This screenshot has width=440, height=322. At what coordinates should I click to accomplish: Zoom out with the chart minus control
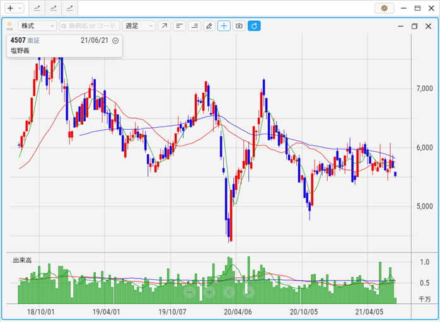tap(190, 292)
